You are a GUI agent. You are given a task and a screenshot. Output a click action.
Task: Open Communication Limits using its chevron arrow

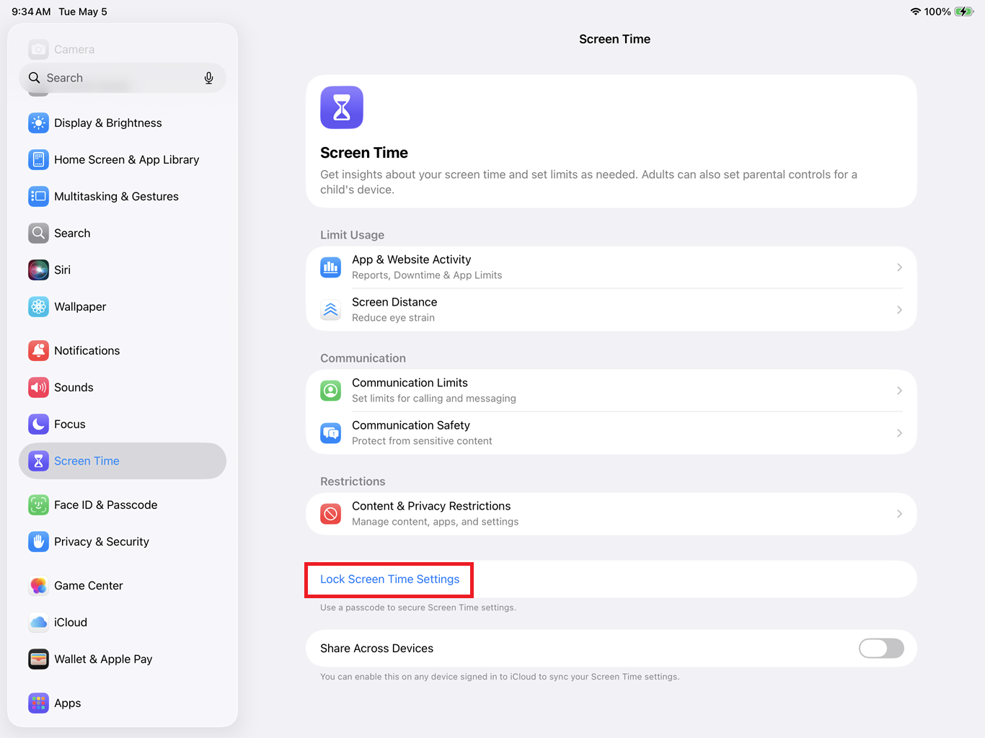pyautogui.click(x=899, y=391)
